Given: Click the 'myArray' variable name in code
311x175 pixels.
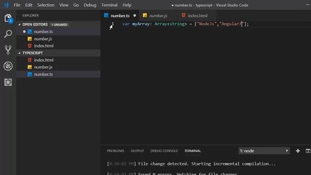Looking at the screenshot, I should coord(140,24).
